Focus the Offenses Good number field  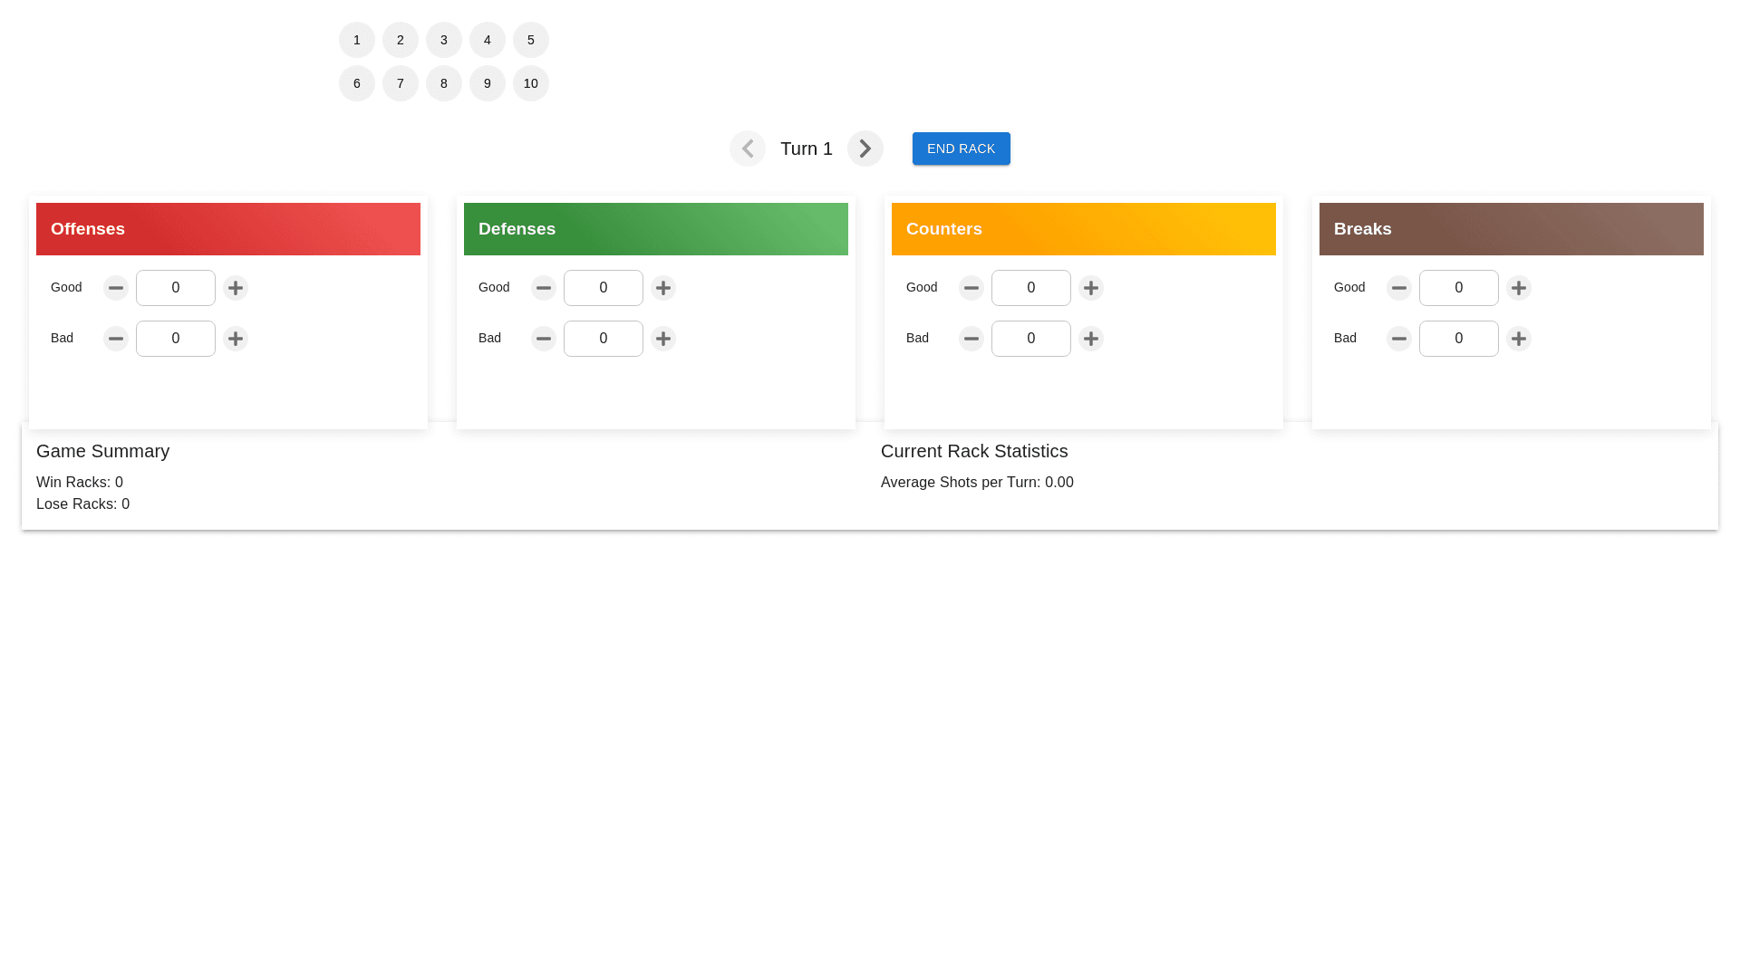point(176,288)
